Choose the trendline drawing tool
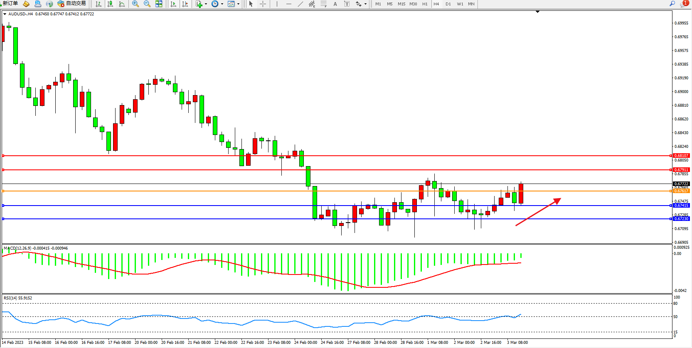The width and height of the screenshot is (692, 348). point(300,4)
